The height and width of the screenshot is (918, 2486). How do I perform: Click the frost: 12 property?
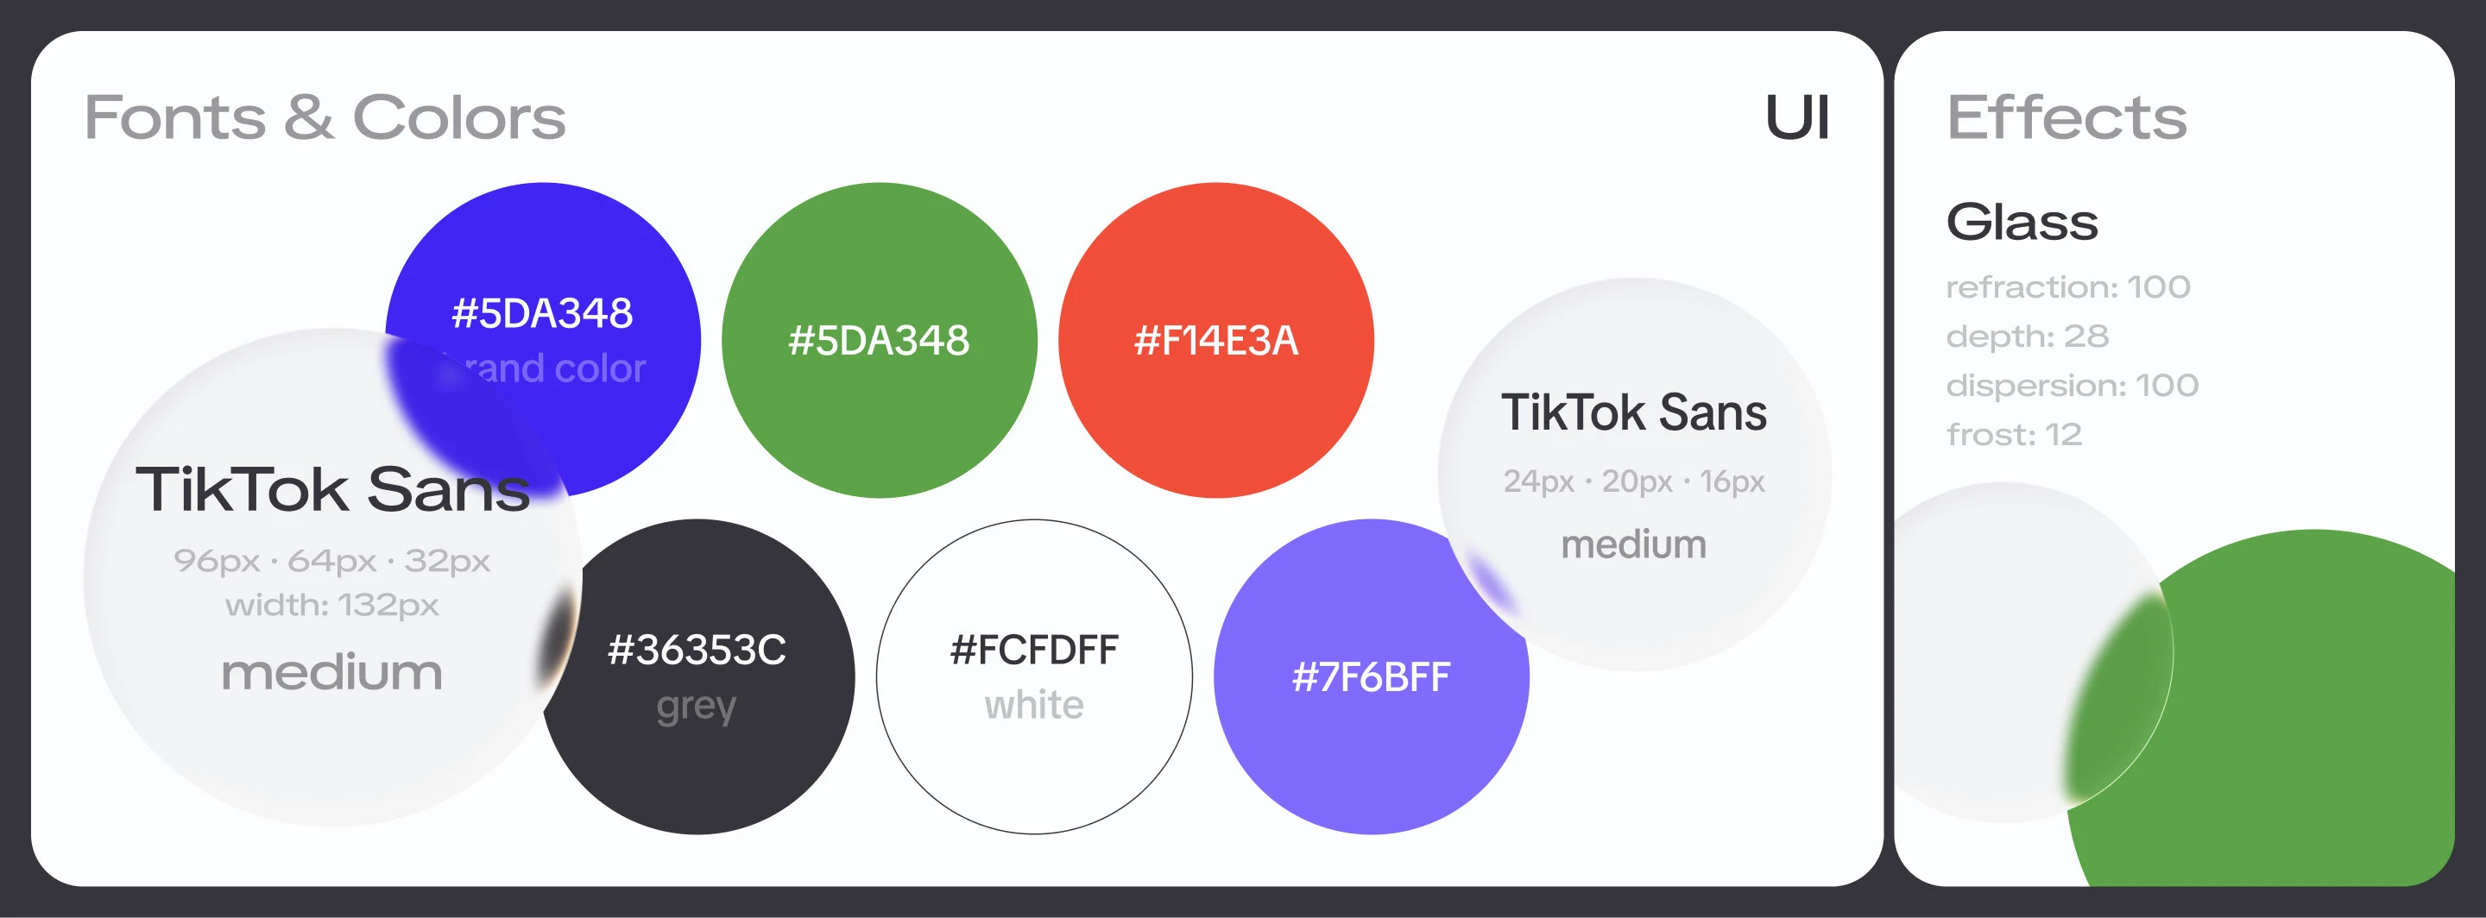(x=2013, y=434)
